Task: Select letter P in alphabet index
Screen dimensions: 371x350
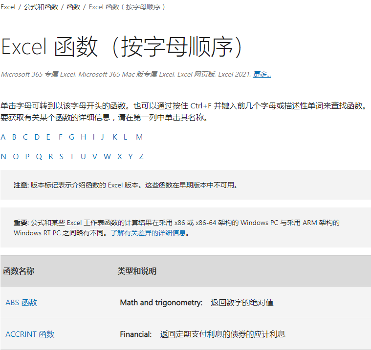Action: tap(27, 157)
